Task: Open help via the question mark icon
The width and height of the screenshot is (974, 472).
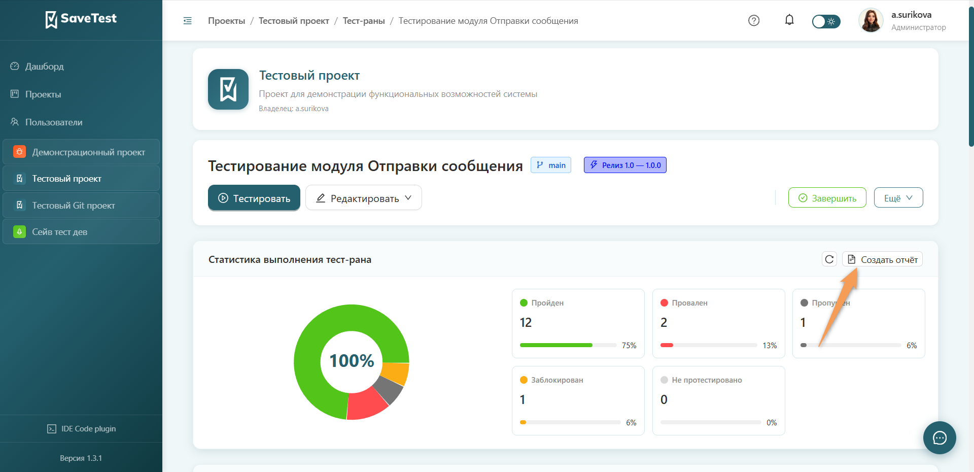Action: click(754, 21)
